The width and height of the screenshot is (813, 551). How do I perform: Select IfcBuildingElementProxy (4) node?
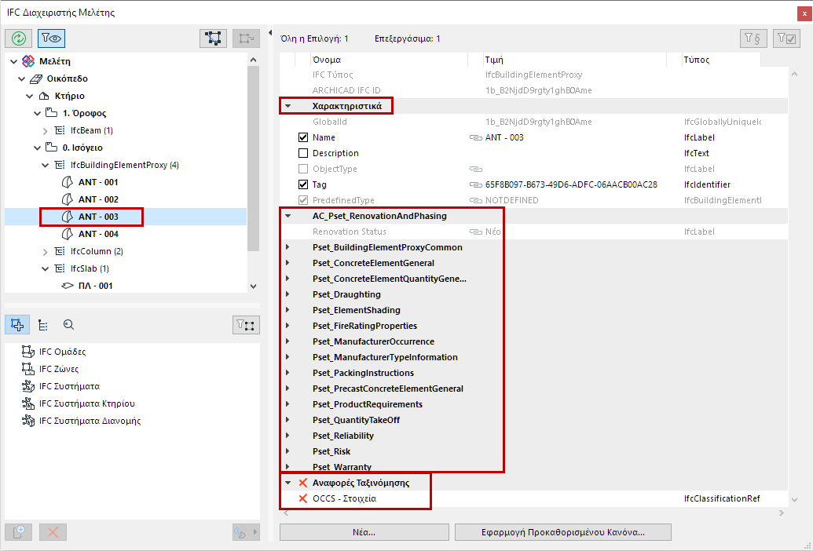coord(124,165)
